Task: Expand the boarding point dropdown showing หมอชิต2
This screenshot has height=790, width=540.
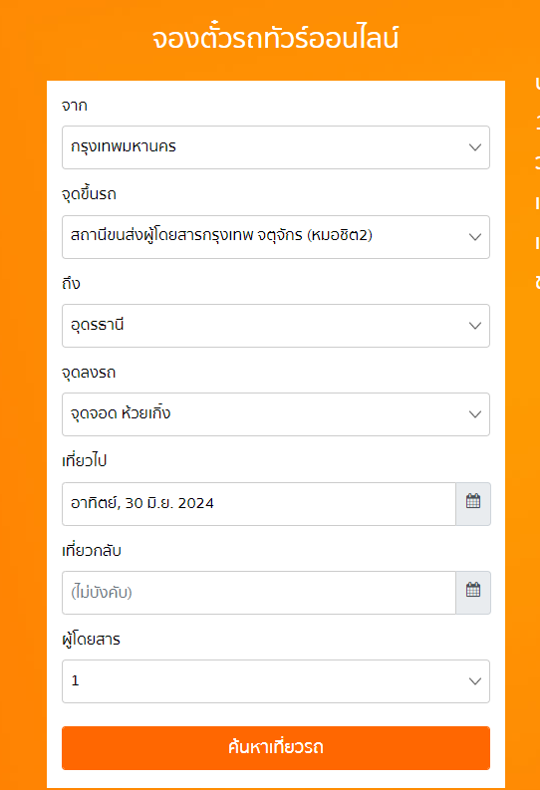Action: coord(276,237)
